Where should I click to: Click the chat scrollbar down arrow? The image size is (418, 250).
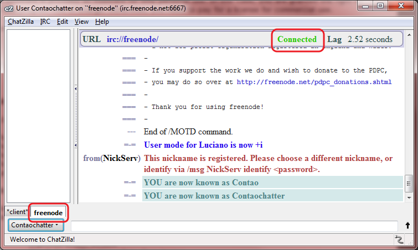(x=409, y=197)
